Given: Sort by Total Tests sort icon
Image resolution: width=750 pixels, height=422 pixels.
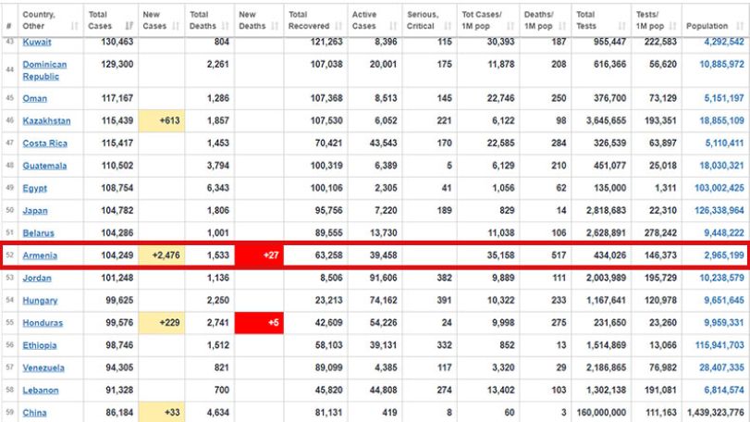Looking at the screenshot, I should coord(621,26).
